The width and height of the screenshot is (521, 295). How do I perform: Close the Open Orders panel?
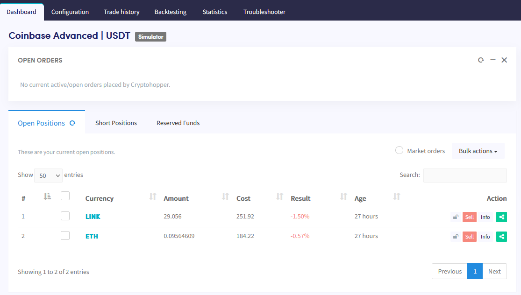pos(504,60)
